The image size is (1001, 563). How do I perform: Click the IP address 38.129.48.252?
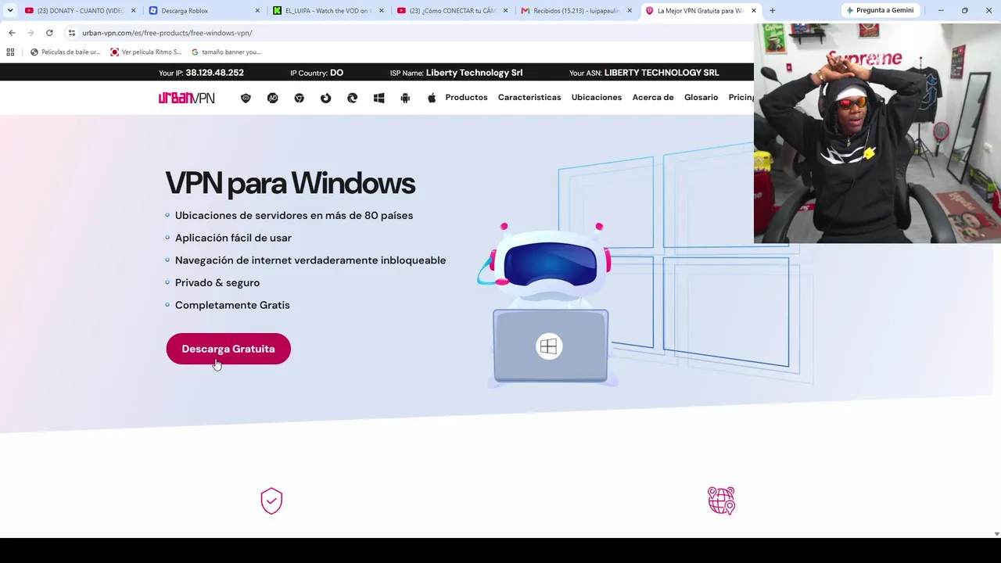tap(215, 73)
